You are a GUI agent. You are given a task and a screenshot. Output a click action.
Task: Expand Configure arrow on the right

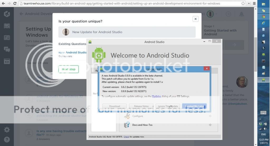pos(210,116)
